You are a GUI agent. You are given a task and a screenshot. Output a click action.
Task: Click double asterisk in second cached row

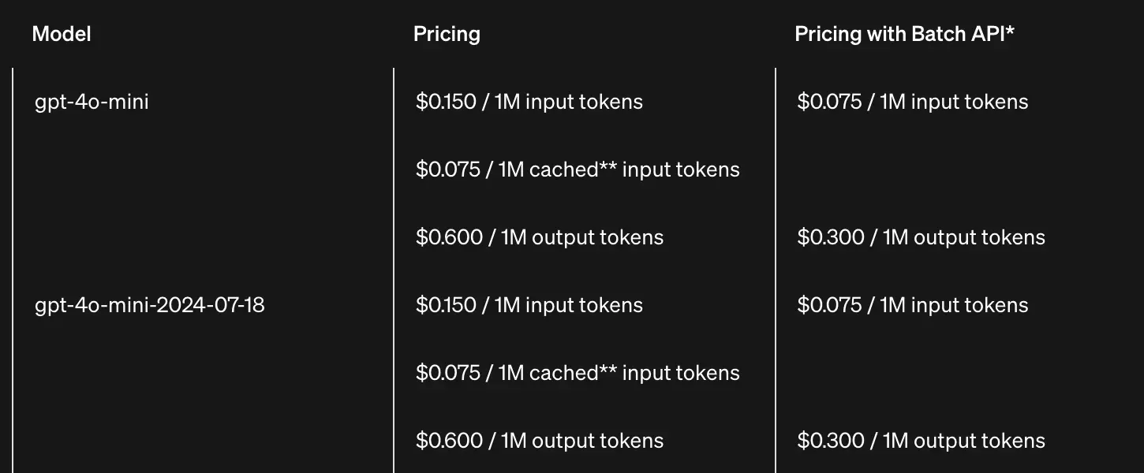point(608,370)
